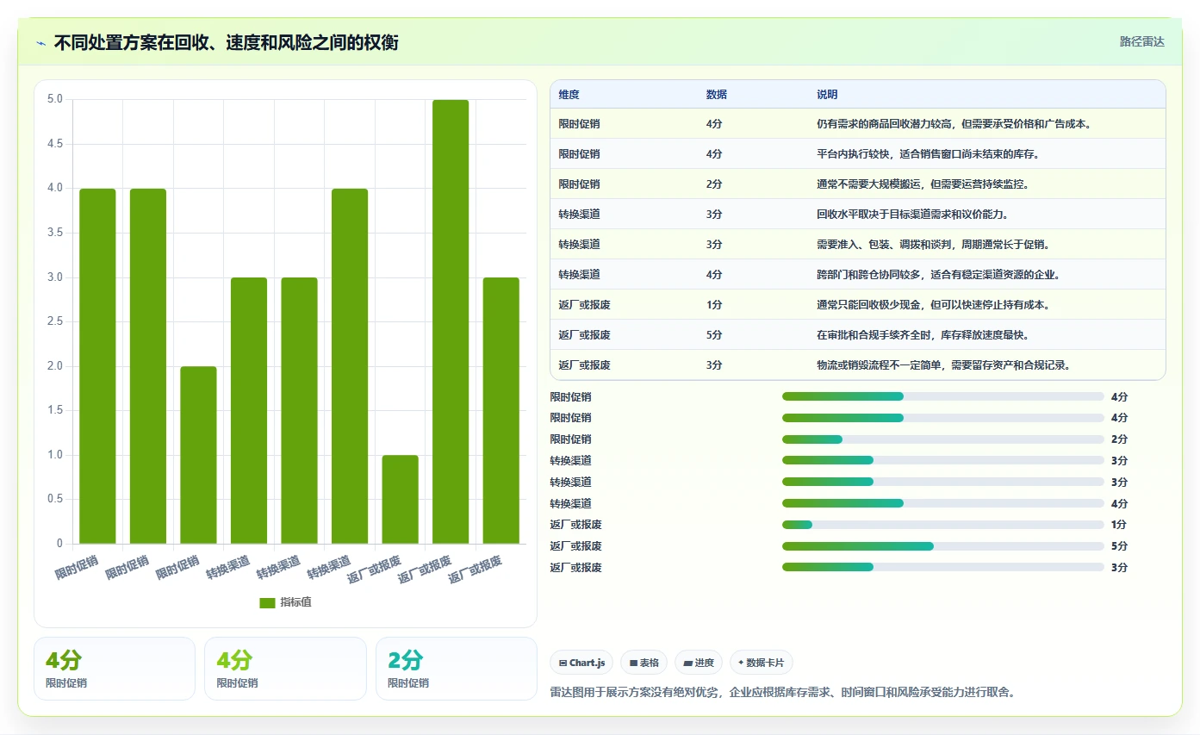The height and width of the screenshot is (735, 1200).
Task: Select the 返厂或报废 progress bar showing 1分
Action: (943, 525)
